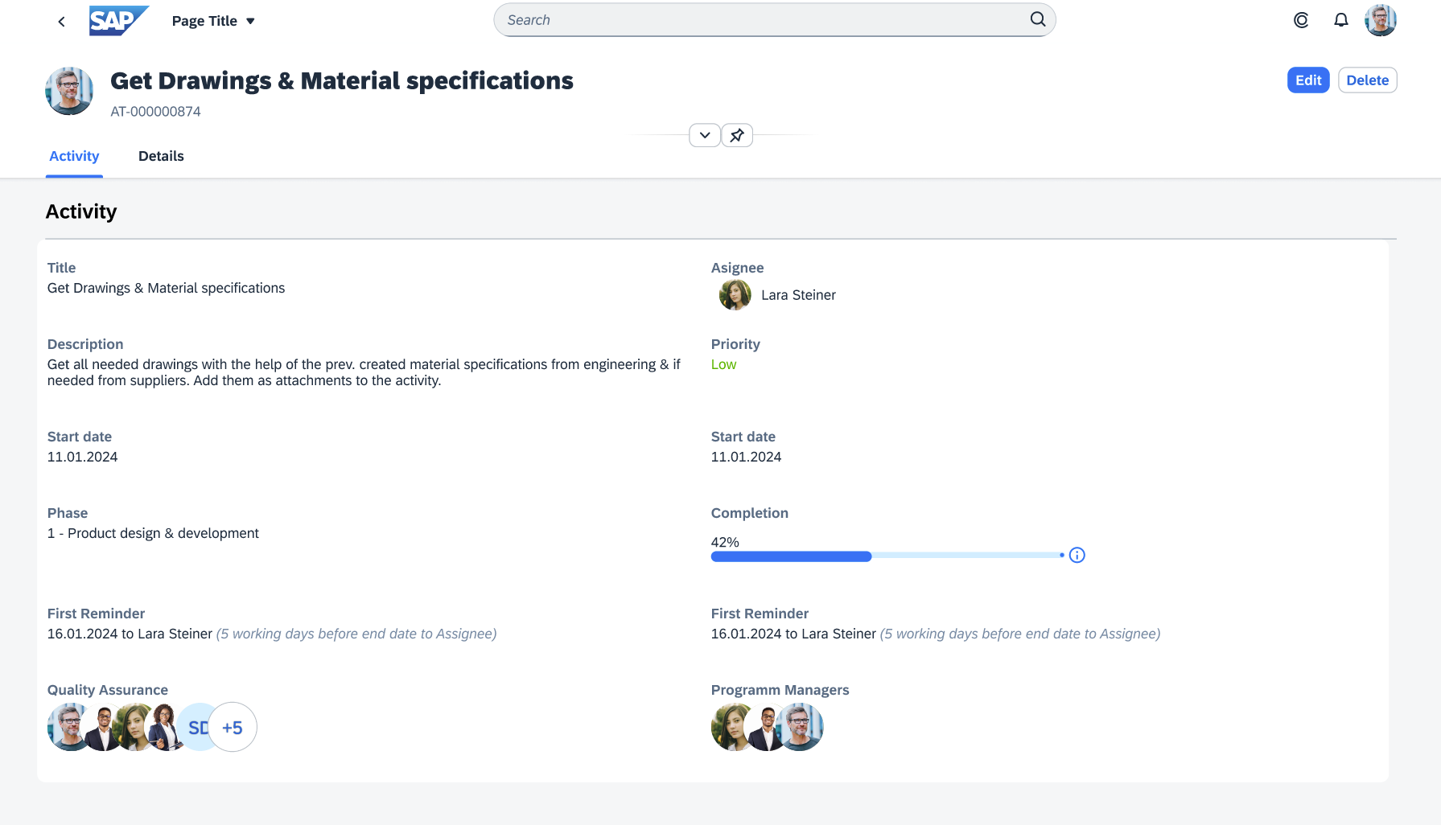The width and height of the screenshot is (1441, 825).
Task: Click the Delete button
Action: click(1367, 80)
